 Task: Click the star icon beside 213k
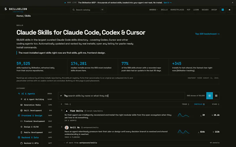pos(213,132)
